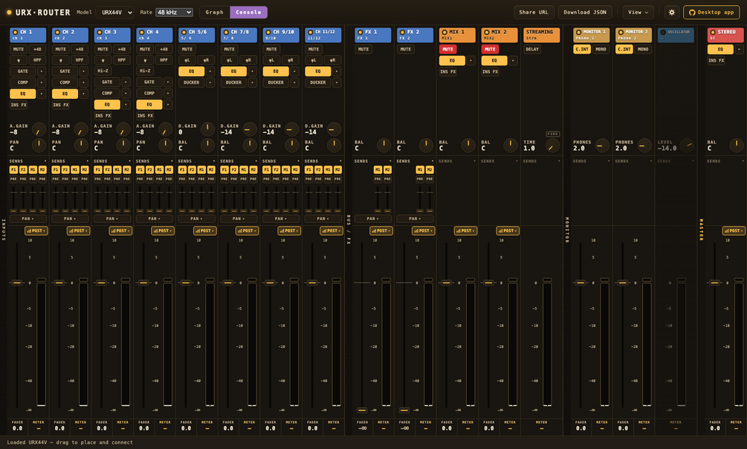Toggle COMP on CH 2

coord(65,83)
